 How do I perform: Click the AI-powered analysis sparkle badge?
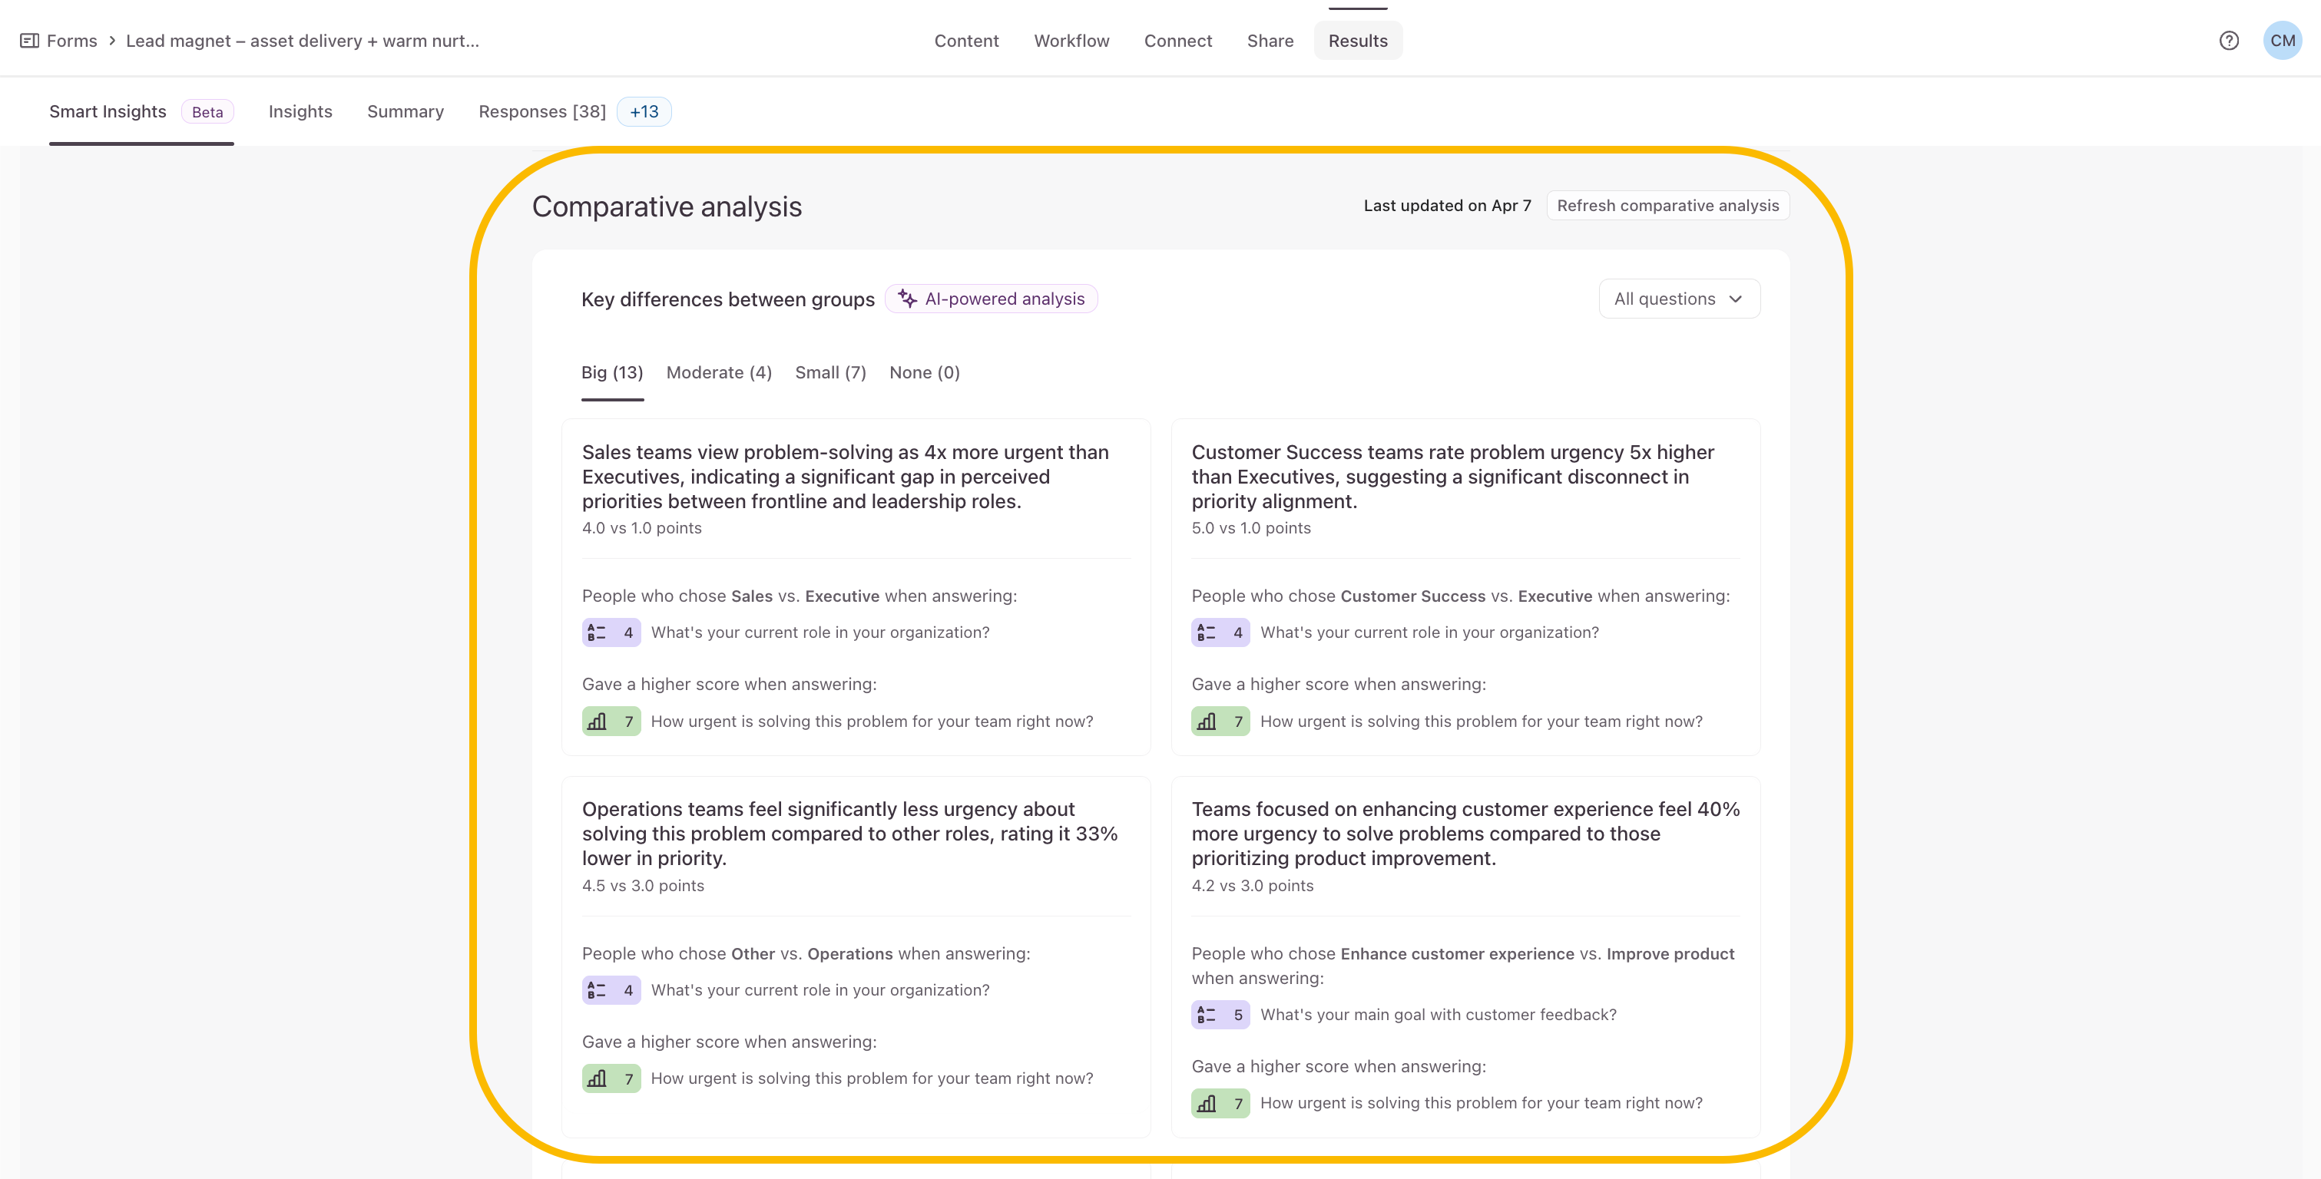991,299
